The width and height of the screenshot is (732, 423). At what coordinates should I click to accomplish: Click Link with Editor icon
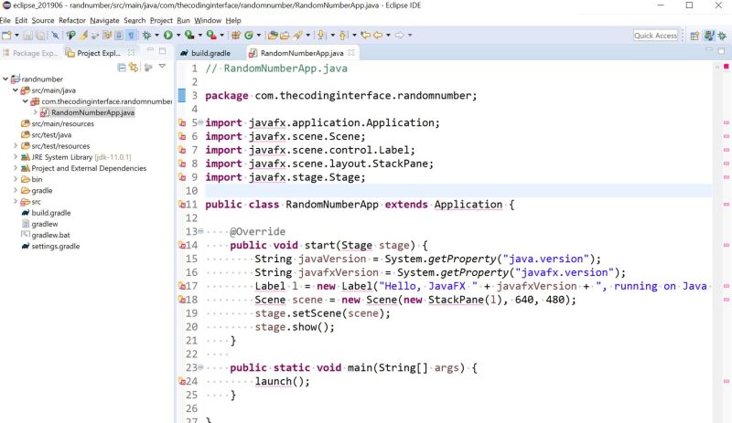134,68
